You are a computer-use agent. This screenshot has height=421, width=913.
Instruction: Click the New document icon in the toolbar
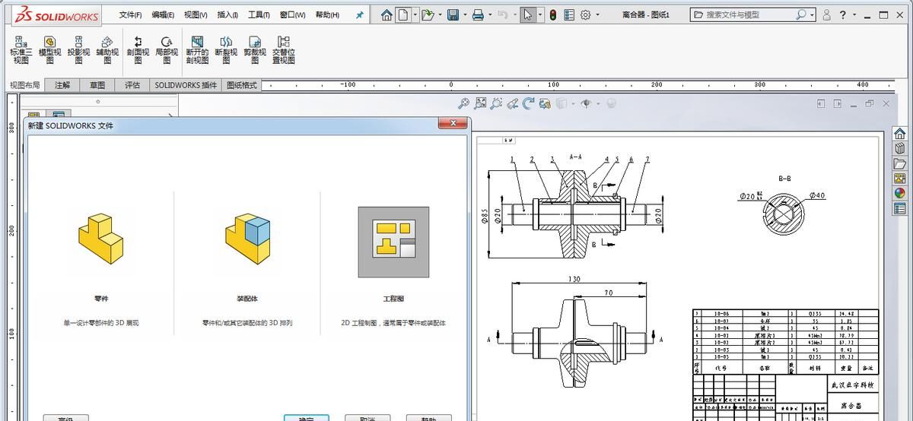click(x=402, y=14)
